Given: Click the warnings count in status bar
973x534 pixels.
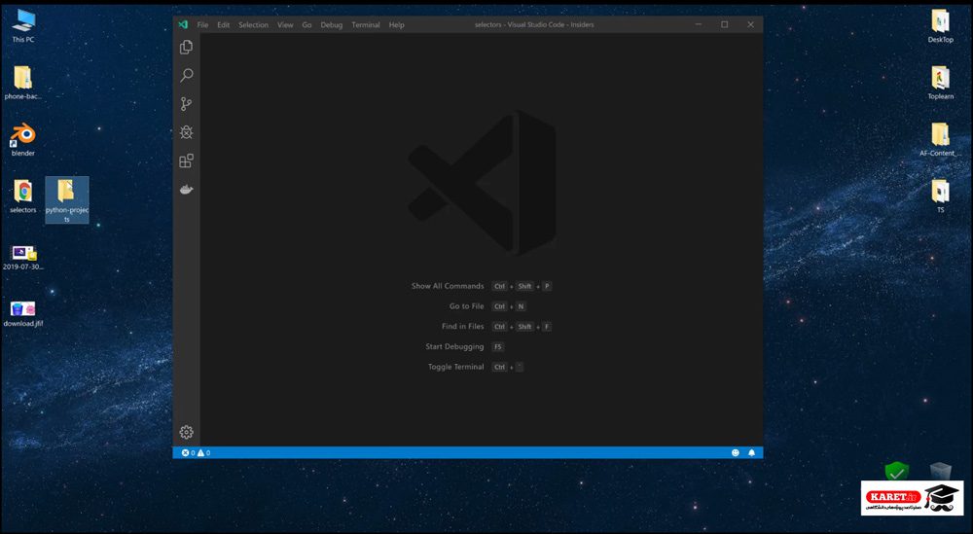Looking at the screenshot, I should (x=203, y=452).
